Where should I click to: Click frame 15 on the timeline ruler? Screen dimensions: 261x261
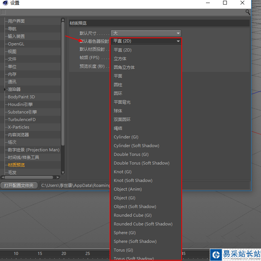40,253
